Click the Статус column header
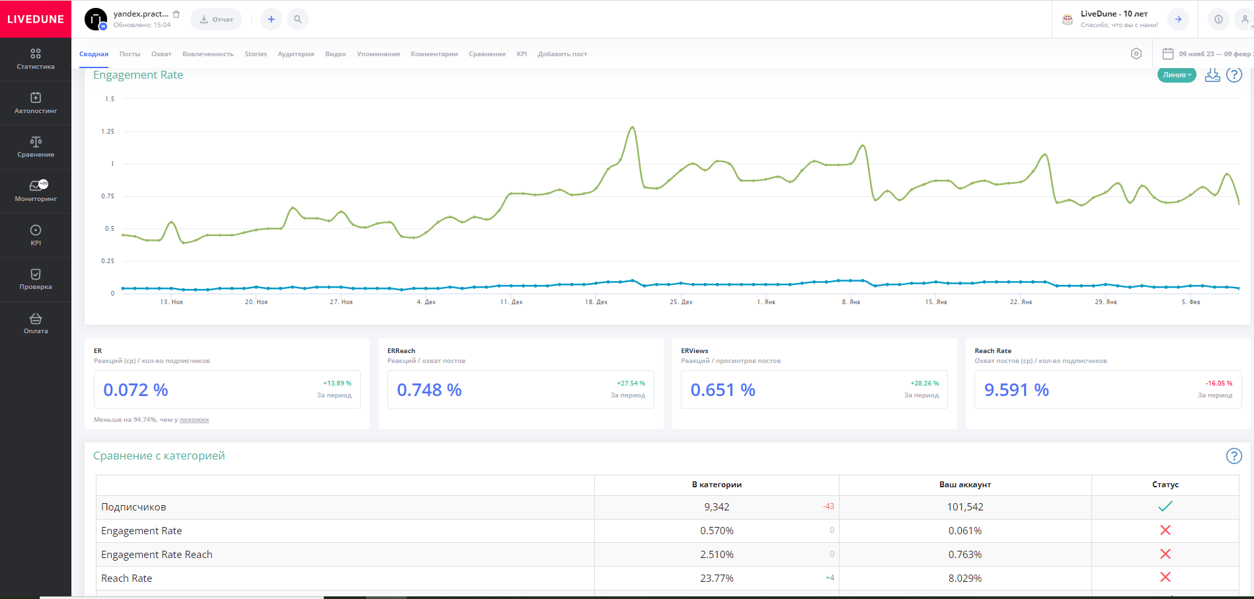 pyautogui.click(x=1165, y=485)
